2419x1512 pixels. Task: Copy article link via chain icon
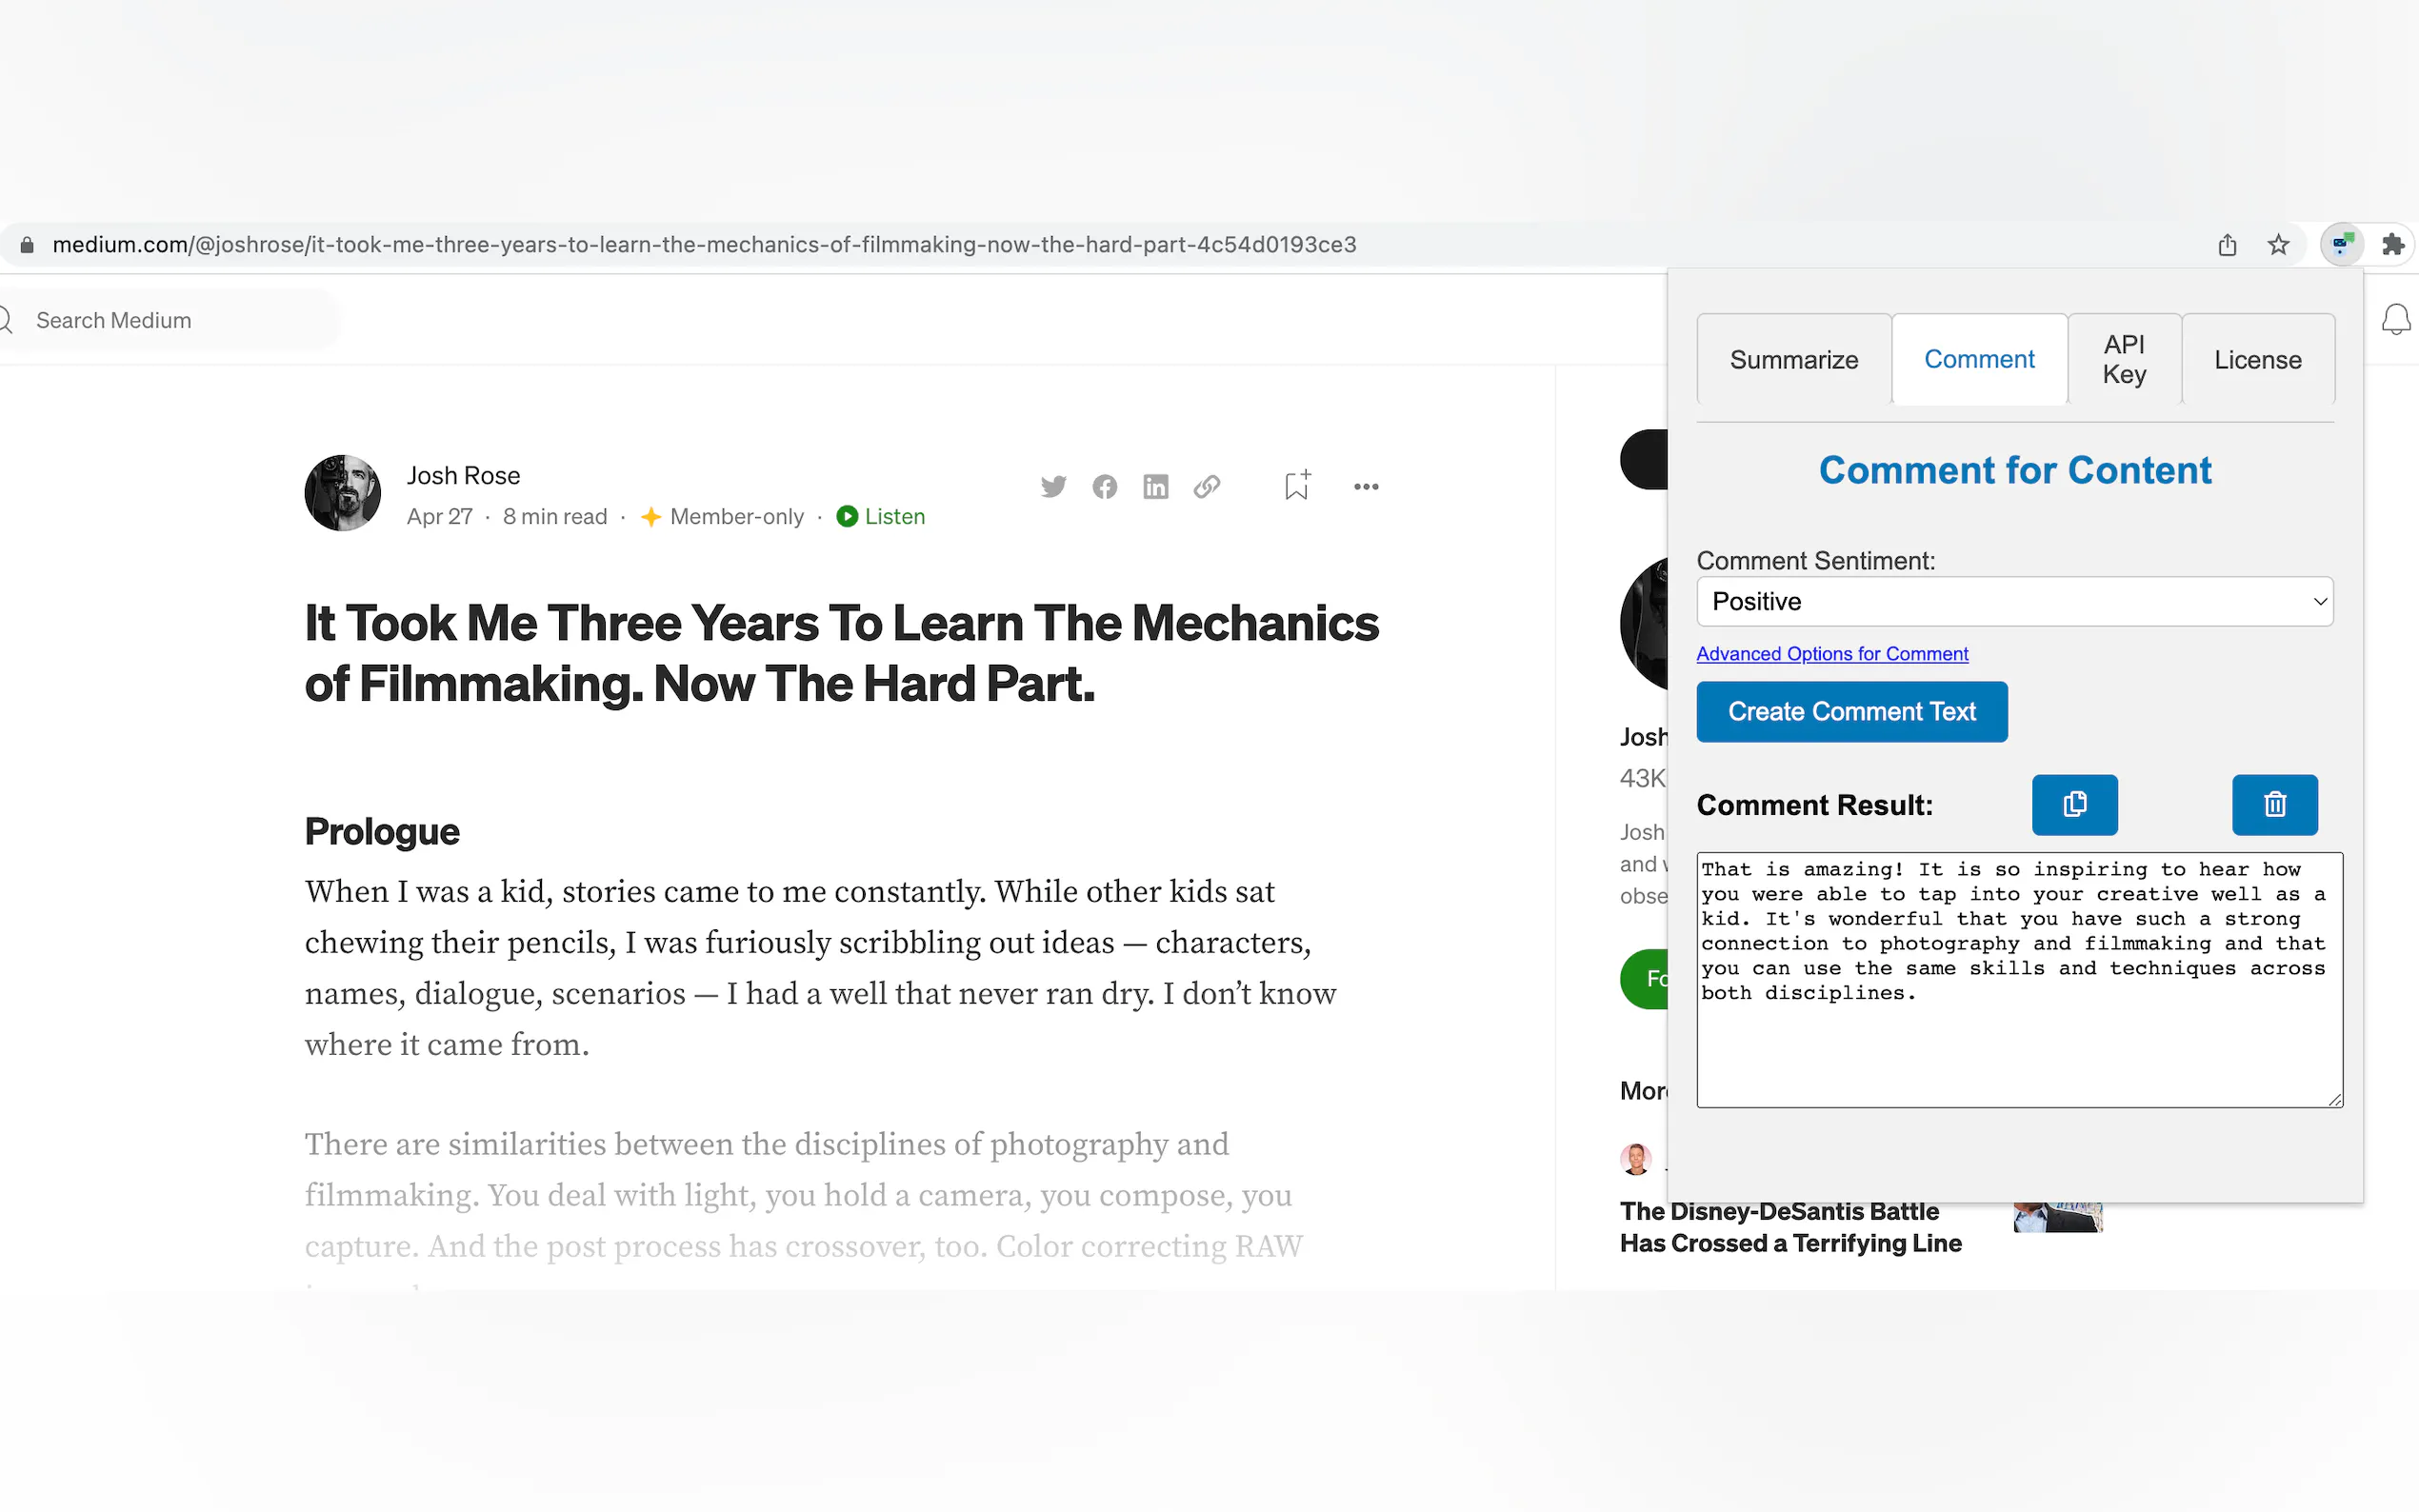pyautogui.click(x=1207, y=487)
